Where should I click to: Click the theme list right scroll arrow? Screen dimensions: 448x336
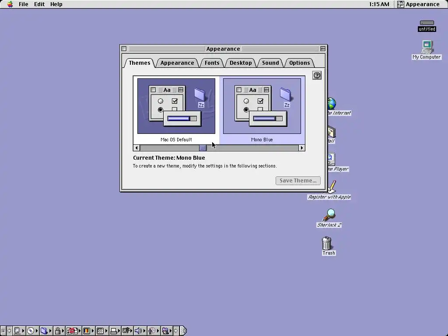[x=302, y=148]
